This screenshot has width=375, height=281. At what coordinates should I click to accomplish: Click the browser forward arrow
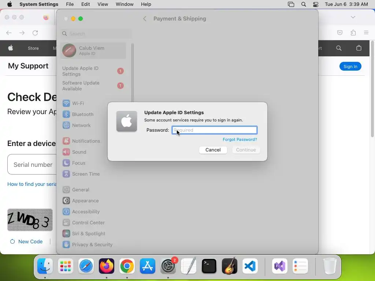[x=22, y=33]
